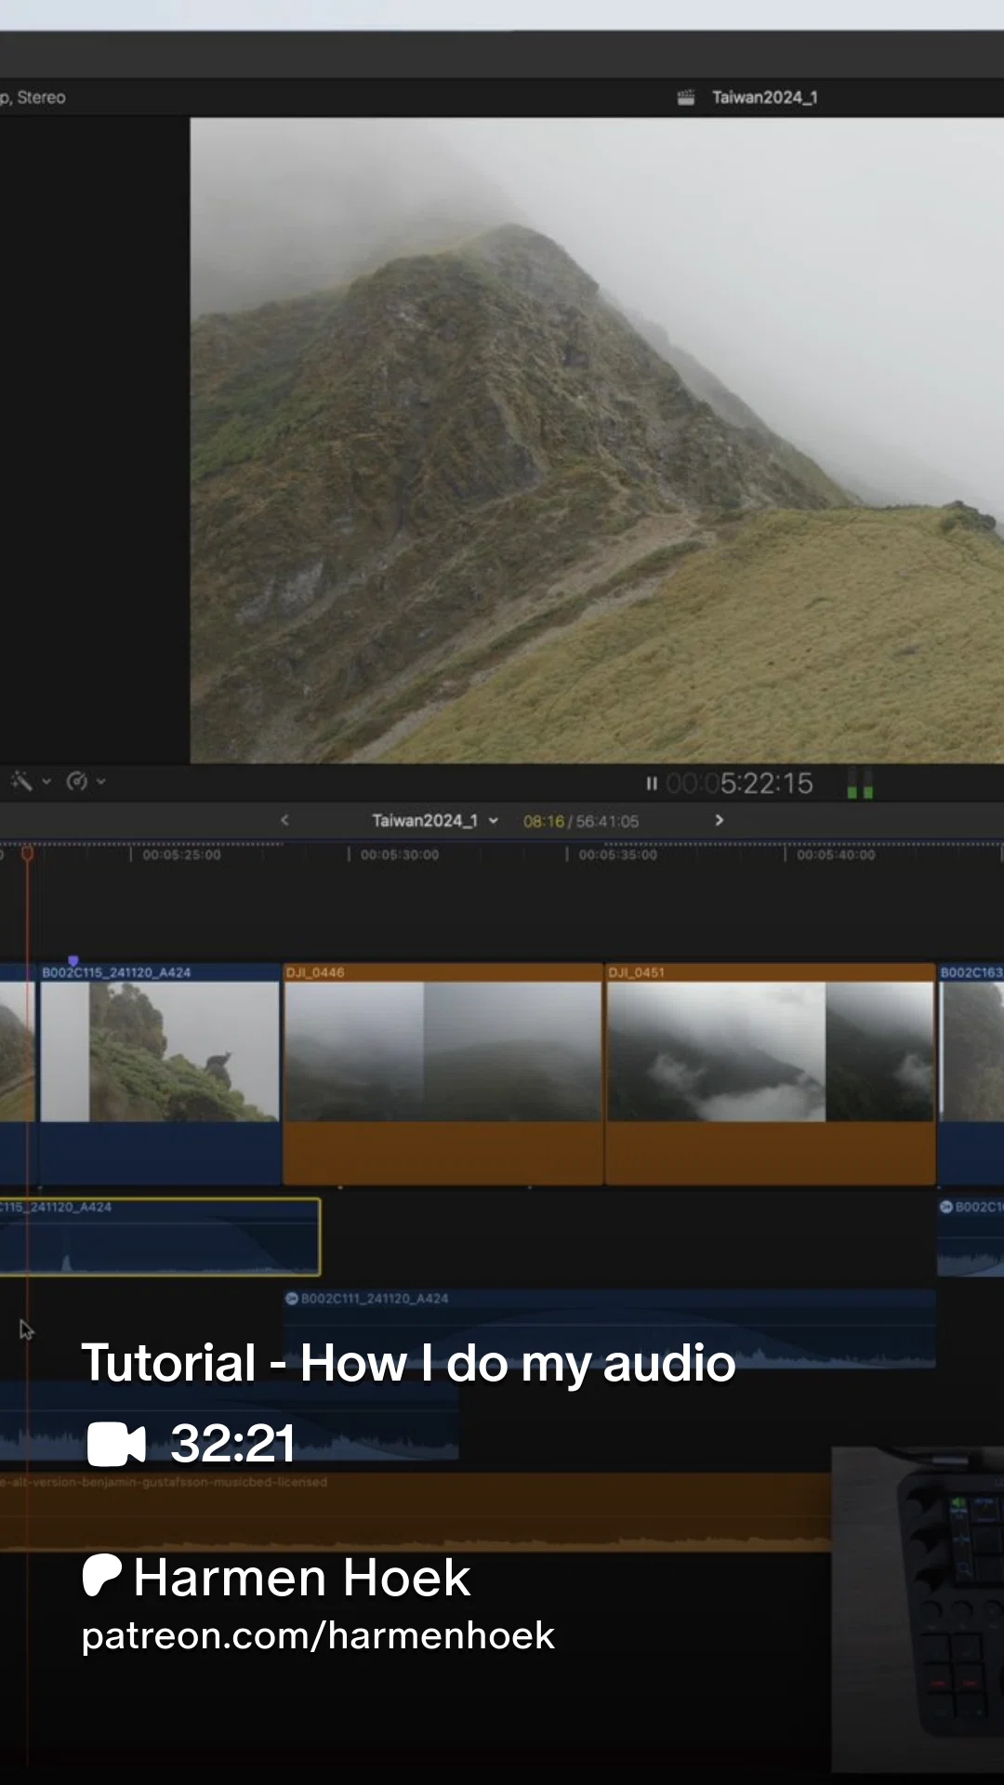Click the retime speedometer icon
Viewport: 1004px width, 1785px height.
pos(77,781)
